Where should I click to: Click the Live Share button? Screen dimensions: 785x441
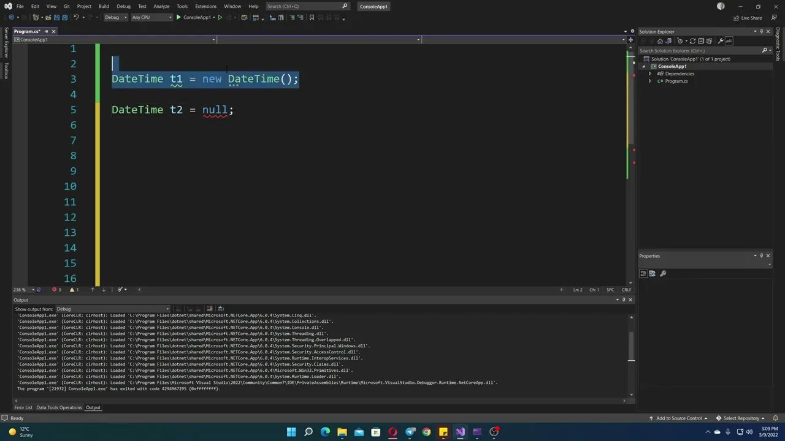(748, 18)
